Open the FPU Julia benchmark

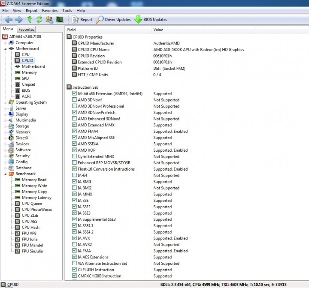tap(30, 239)
